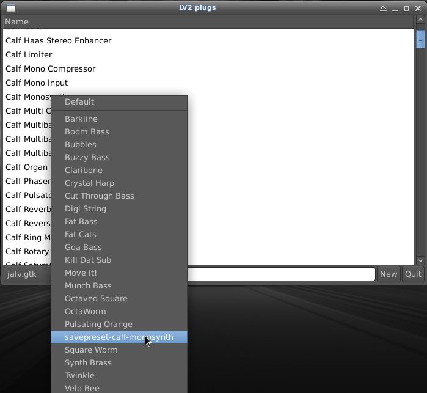The image size is (427, 393).
Task: Select the Claribone preset
Action: pyautogui.click(x=119, y=170)
